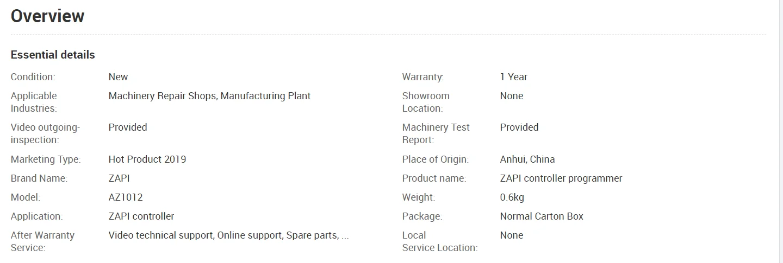Click the Anhui, China origin value

[x=527, y=159]
